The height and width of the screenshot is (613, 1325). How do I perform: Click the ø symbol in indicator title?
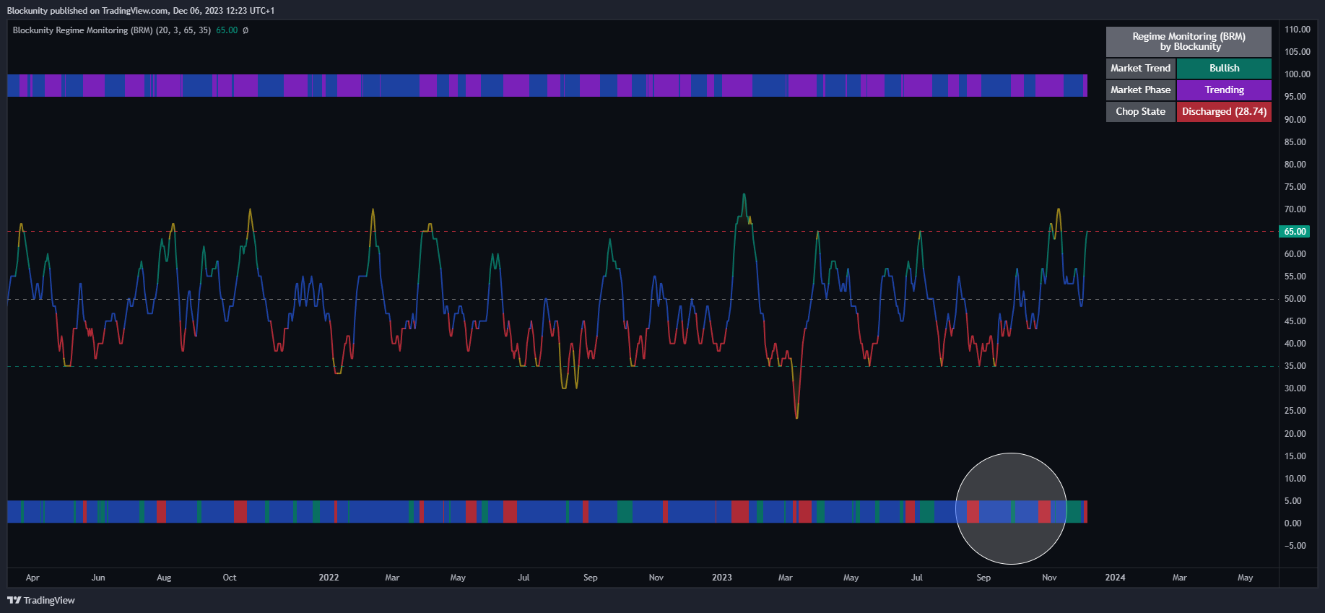click(246, 30)
